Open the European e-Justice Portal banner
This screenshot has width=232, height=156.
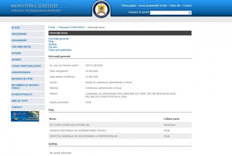tap(25, 116)
